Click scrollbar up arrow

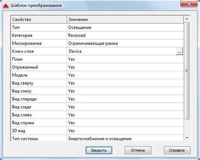[187, 19]
